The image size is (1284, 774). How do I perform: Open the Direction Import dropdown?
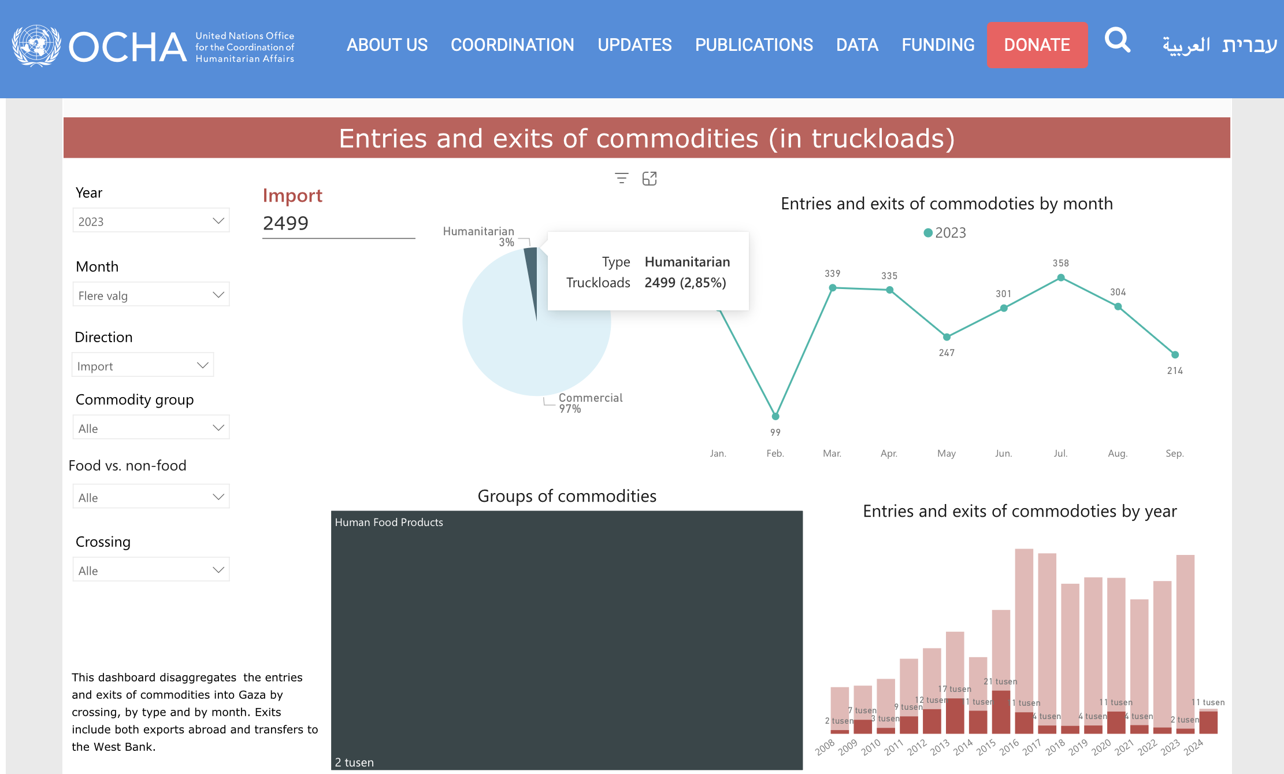pos(143,365)
